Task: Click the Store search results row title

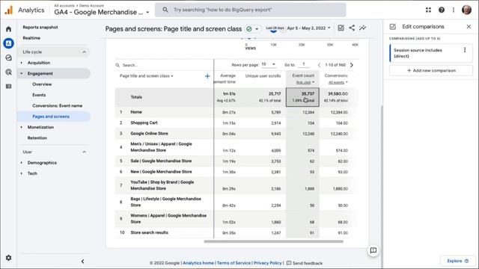Action: 149,232
